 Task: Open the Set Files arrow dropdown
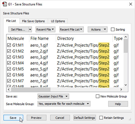[30, 29]
